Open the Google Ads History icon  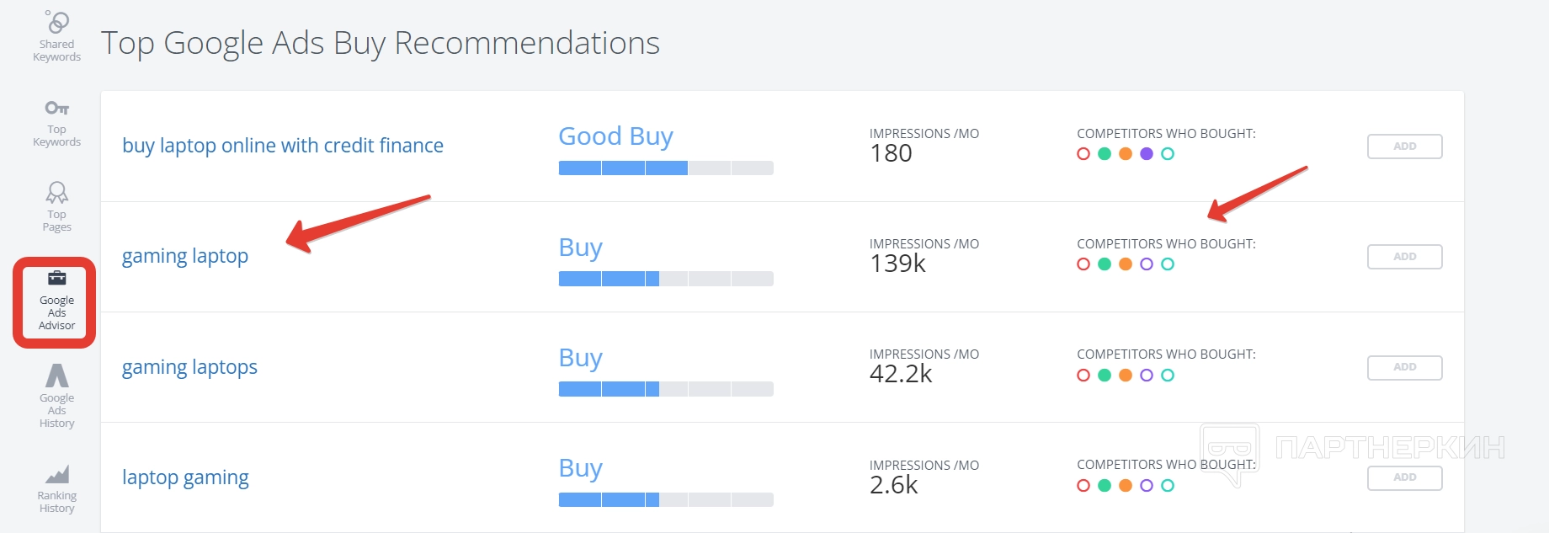(x=57, y=376)
